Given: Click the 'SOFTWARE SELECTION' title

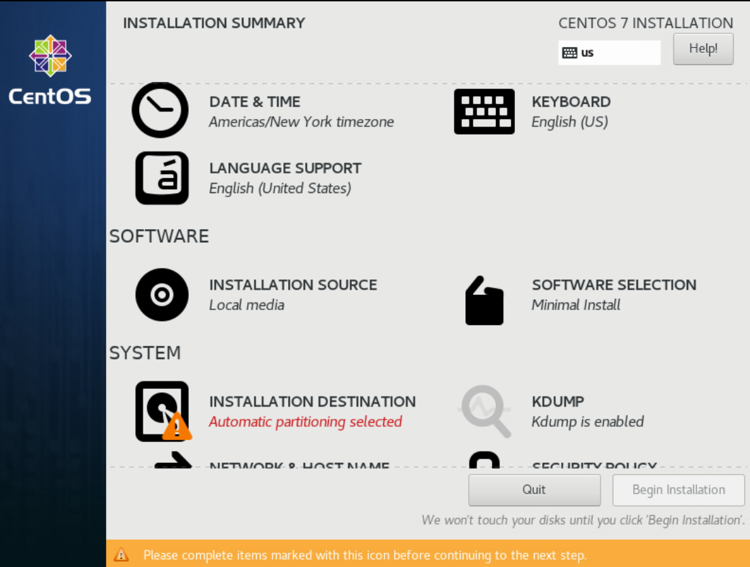Looking at the screenshot, I should coord(614,285).
